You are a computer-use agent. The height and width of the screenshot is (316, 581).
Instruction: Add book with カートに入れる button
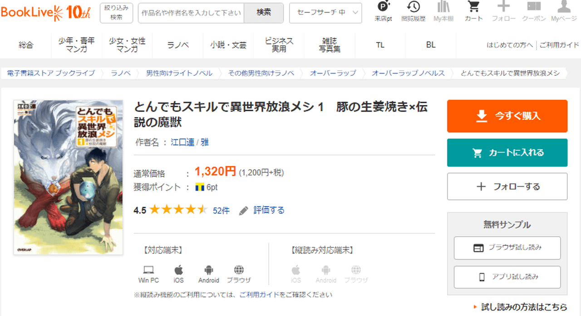507,153
